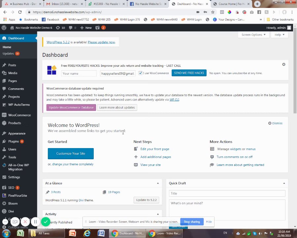
Task: Collapse the At a Glance panel
Action: click(x=158, y=183)
